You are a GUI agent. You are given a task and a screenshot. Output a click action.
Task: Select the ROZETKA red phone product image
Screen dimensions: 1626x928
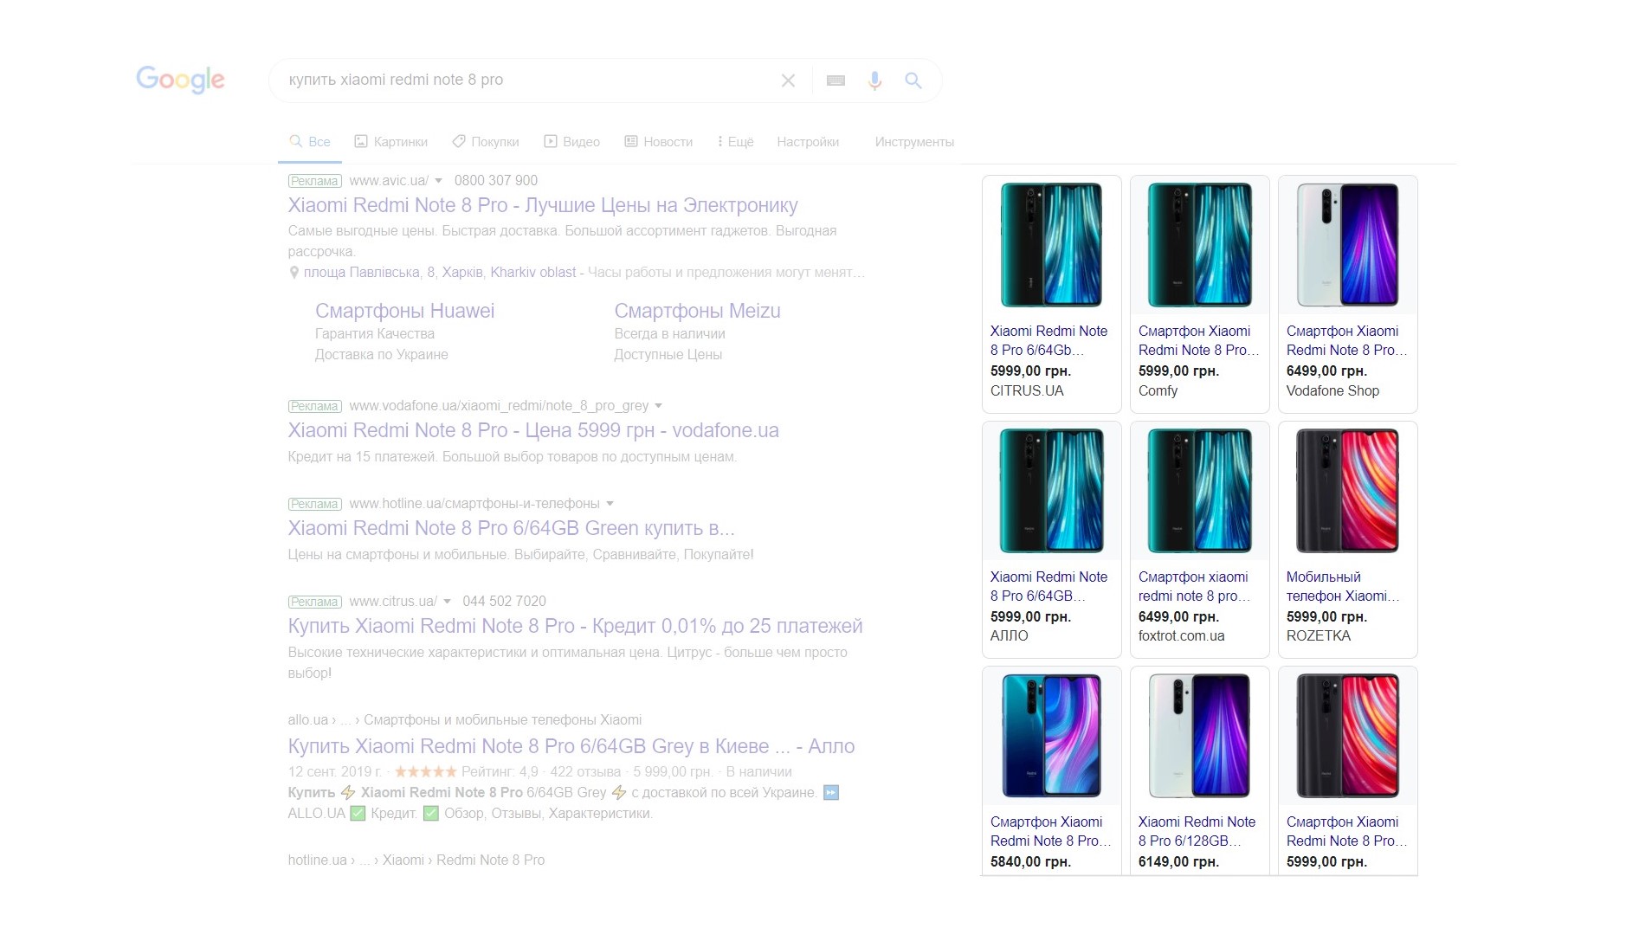point(1346,491)
